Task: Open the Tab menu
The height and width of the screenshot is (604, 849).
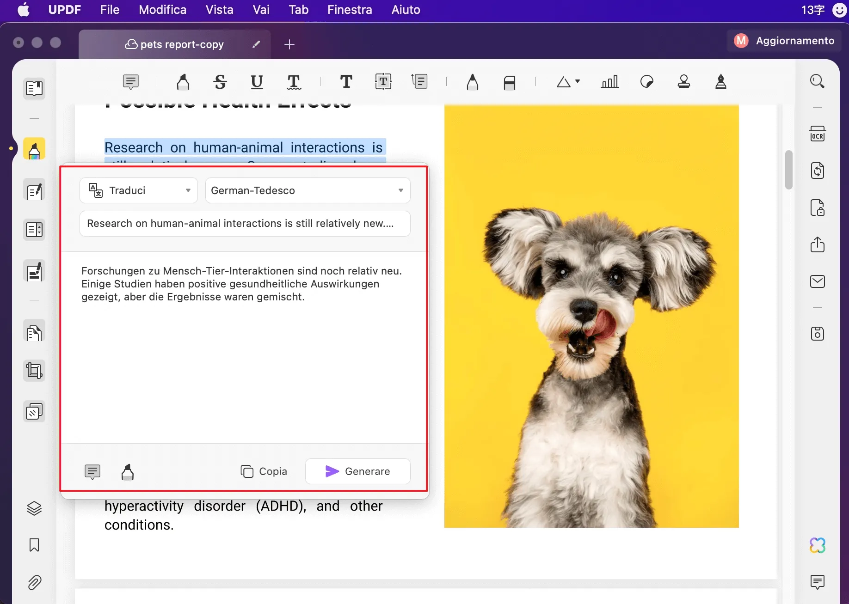Action: coord(299,10)
